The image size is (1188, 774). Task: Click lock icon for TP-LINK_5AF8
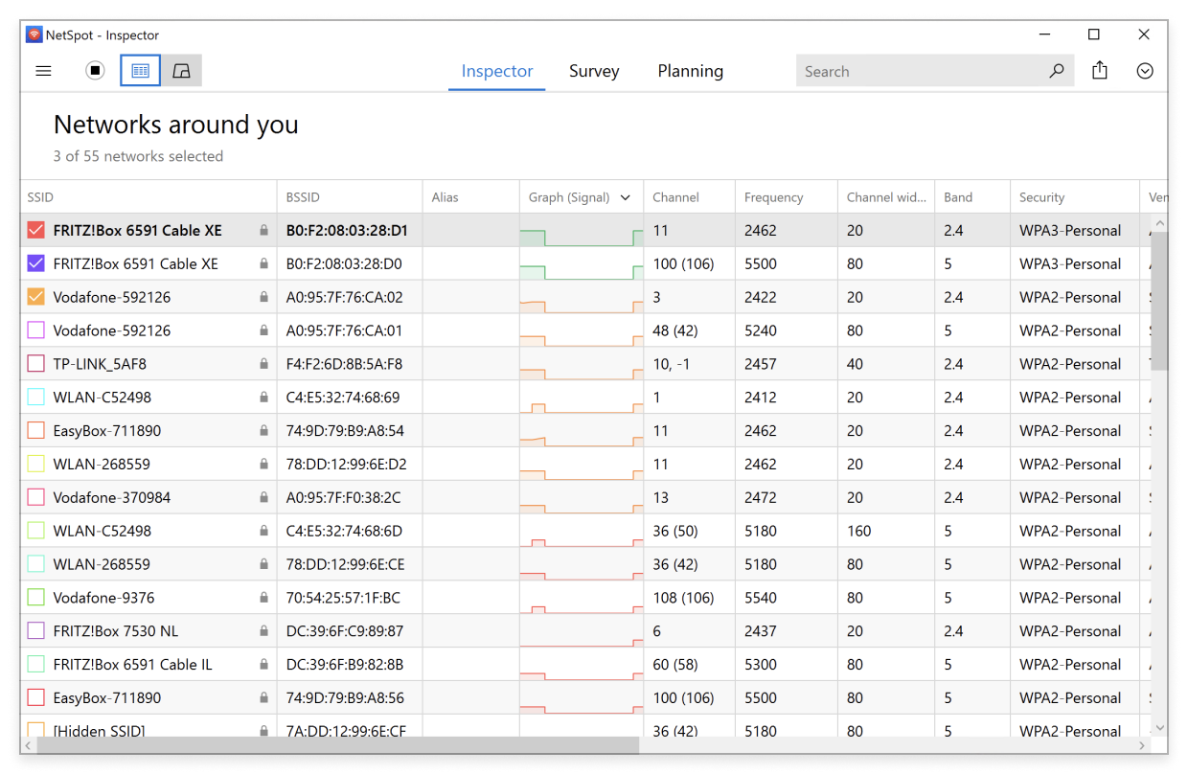pyautogui.click(x=263, y=364)
